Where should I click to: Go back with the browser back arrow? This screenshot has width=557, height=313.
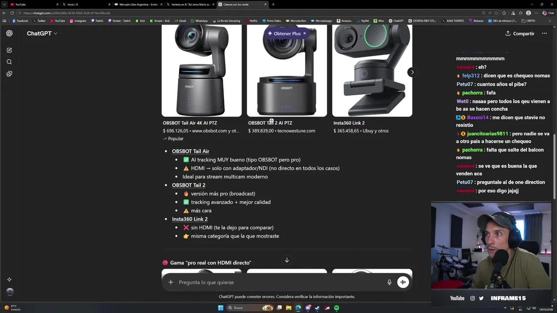click(4, 13)
